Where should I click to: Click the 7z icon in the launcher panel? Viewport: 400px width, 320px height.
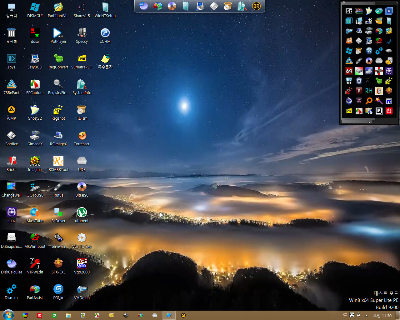tap(349, 11)
